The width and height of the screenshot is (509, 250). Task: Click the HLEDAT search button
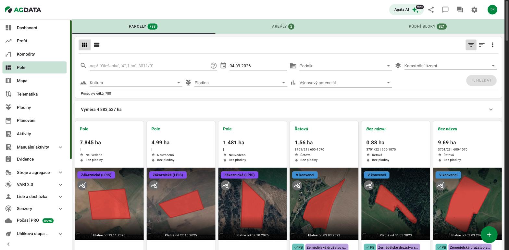tap(481, 81)
